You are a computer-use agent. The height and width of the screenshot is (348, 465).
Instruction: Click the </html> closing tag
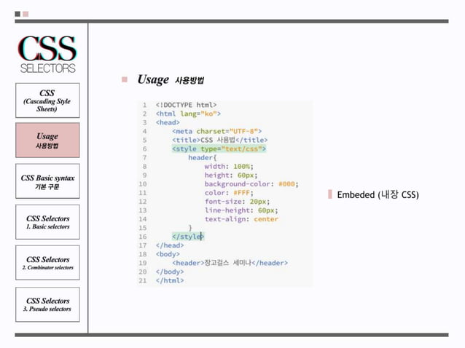(170, 280)
